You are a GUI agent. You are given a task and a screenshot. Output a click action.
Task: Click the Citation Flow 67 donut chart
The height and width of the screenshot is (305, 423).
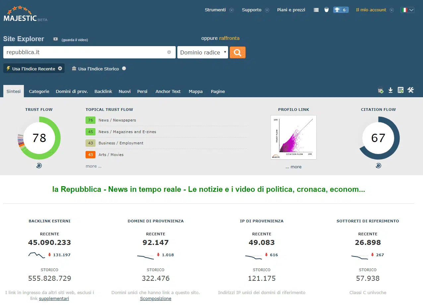coord(378,138)
